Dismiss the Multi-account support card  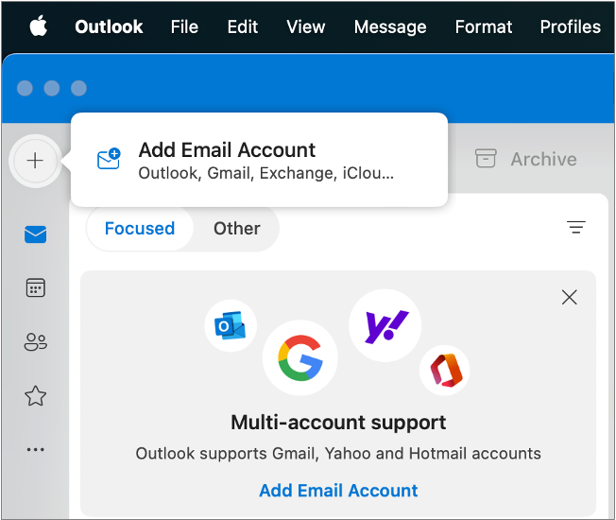coord(570,297)
